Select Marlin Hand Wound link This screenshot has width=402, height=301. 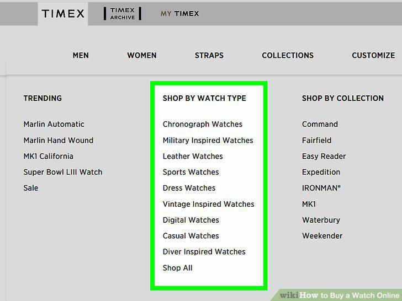point(59,140)
